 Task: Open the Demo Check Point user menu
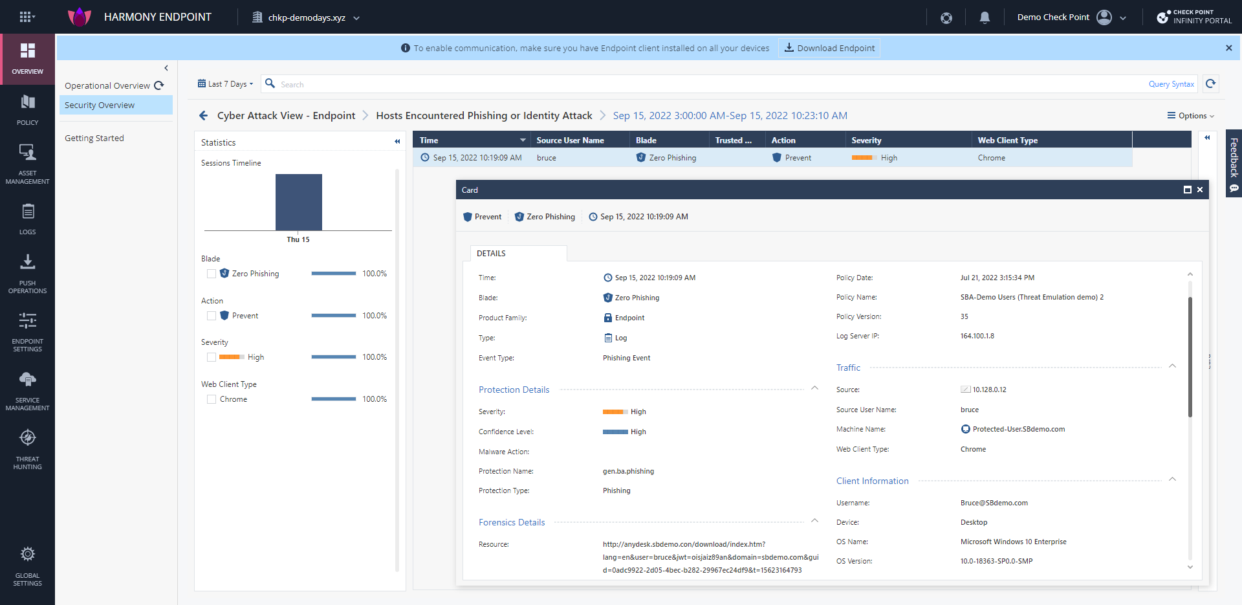point(1071,17)
